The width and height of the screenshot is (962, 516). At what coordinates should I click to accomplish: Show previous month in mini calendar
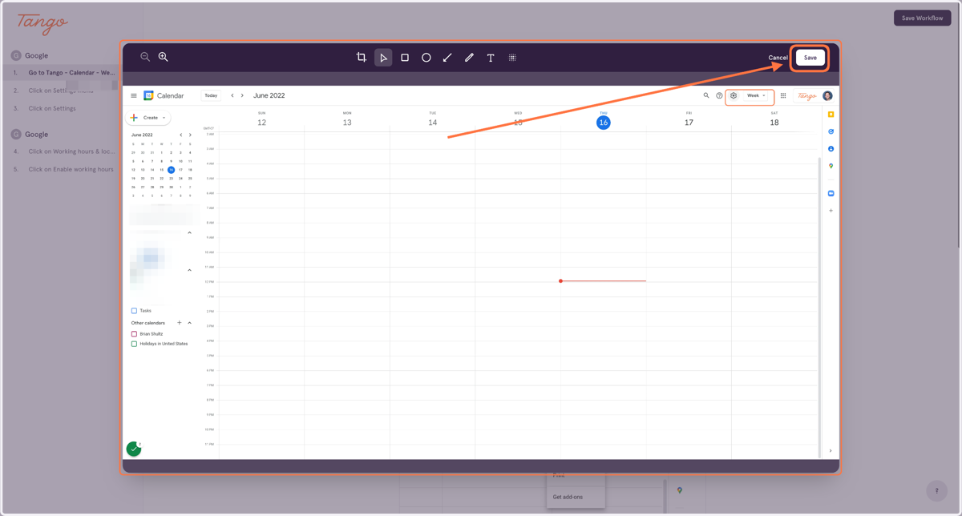pyautogui.click(x=181, y=135)
